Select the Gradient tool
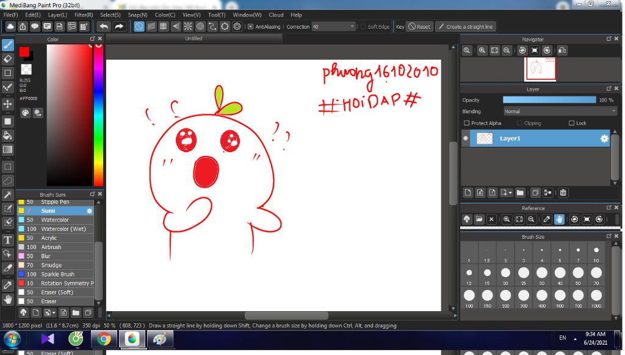The height and width of the screenshot is (355, 625). click(7, 149)
